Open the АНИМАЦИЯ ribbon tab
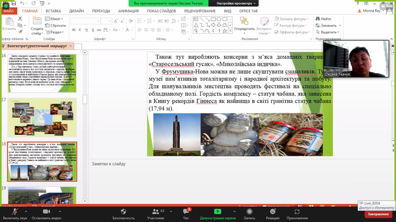The width and height of the screenshot is (396, 222). 128,11
